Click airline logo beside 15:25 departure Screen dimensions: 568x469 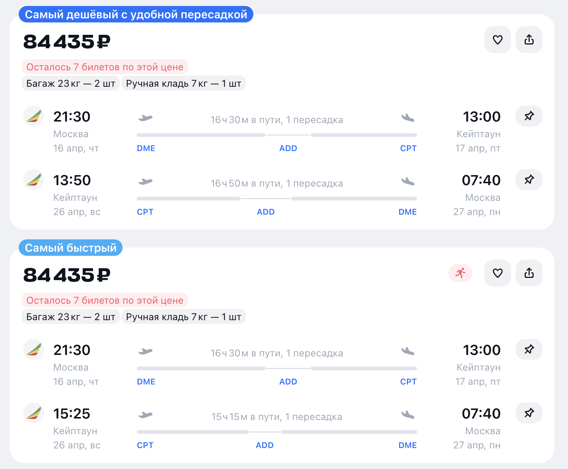click(x=34, y=413)
